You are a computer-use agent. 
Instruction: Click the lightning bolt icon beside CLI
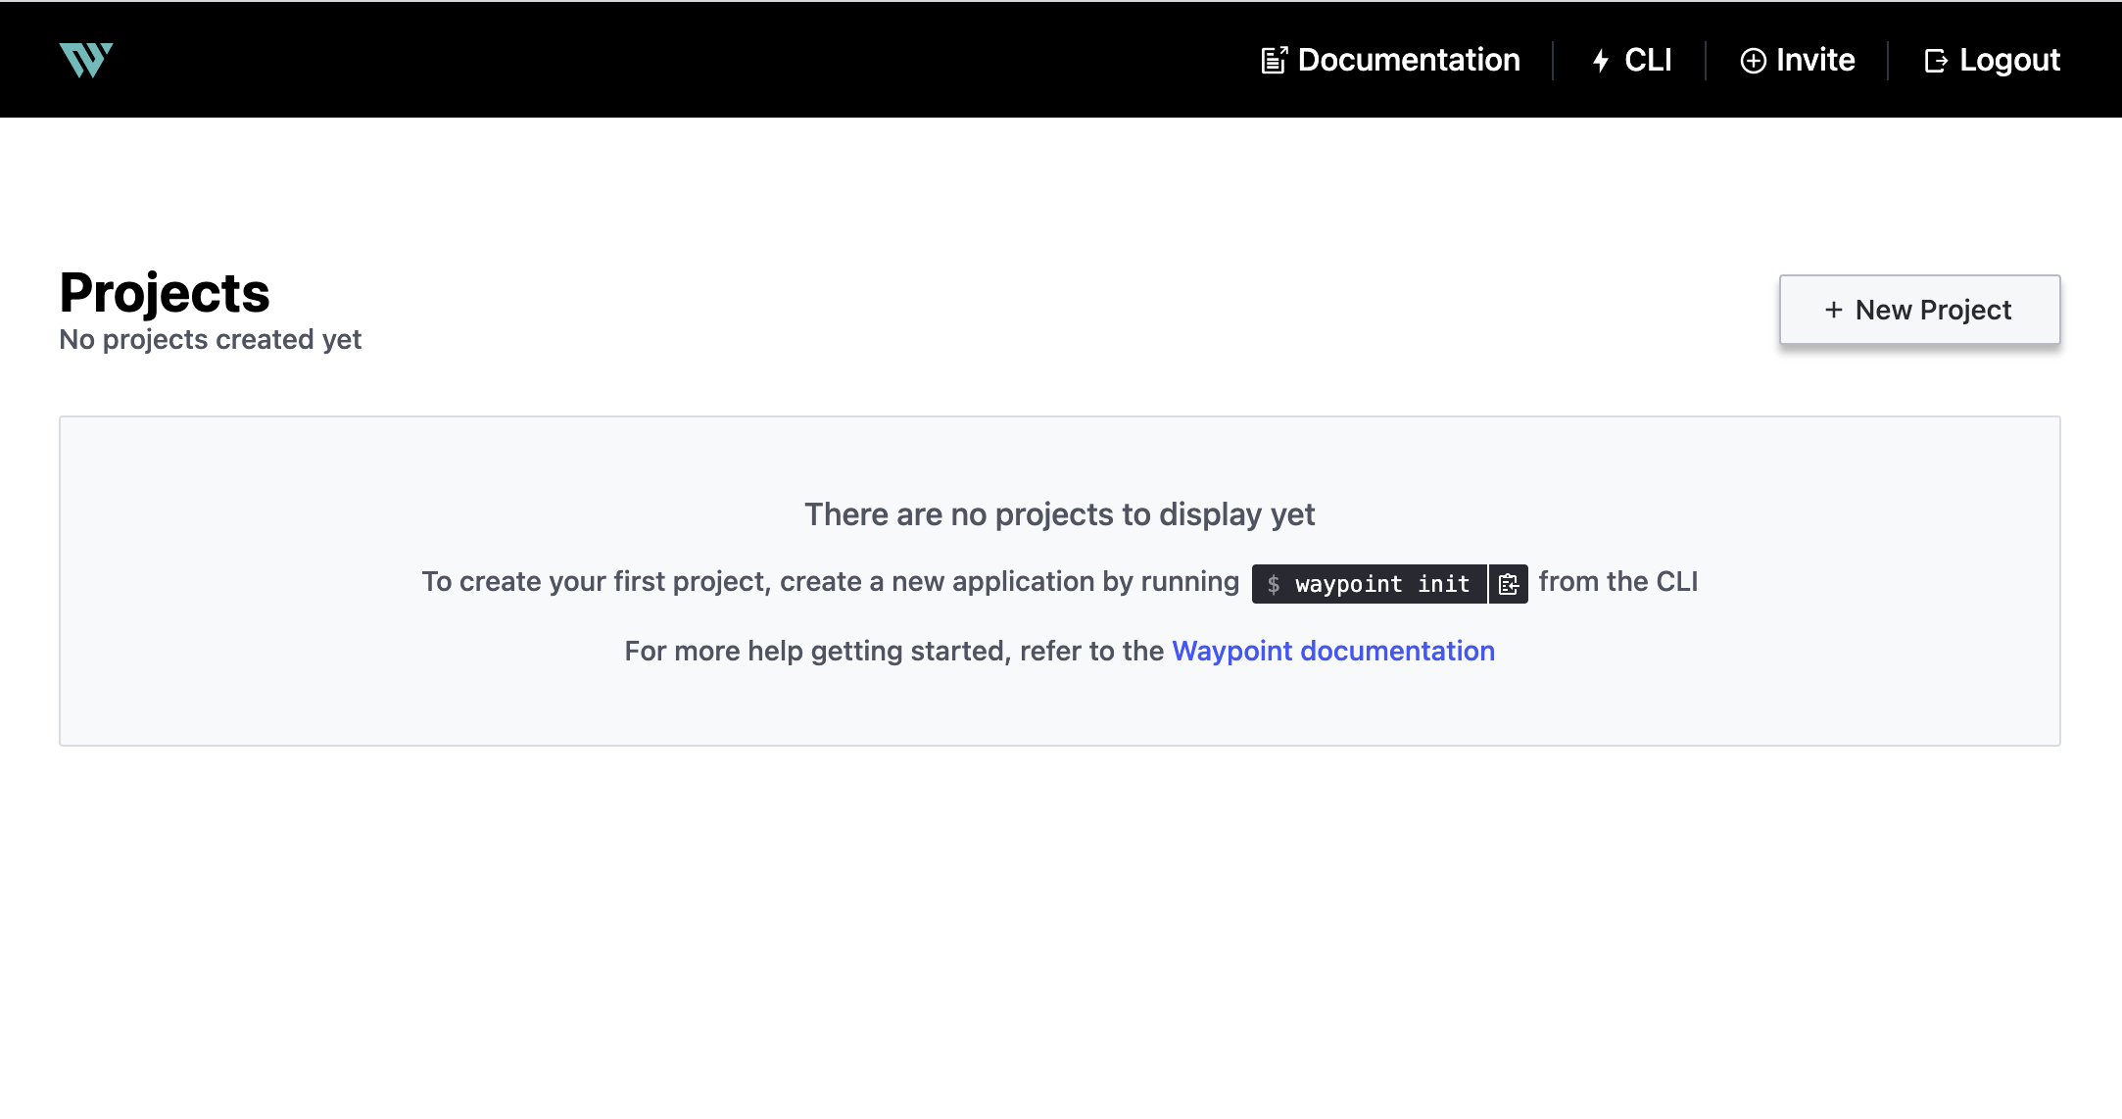coord(1600,60)
